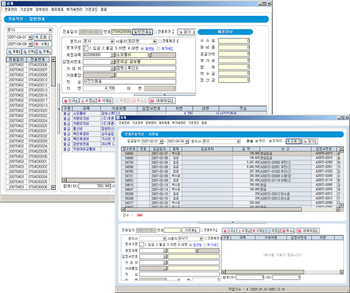Click 삭제 delete button in 가전표 window
Viewport: 350px width, 293px height.
pos(258,231)
